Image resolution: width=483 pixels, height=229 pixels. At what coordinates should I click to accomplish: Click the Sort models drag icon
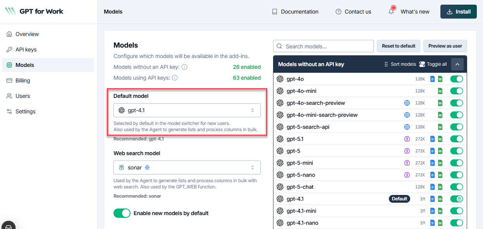pos(386,64)
